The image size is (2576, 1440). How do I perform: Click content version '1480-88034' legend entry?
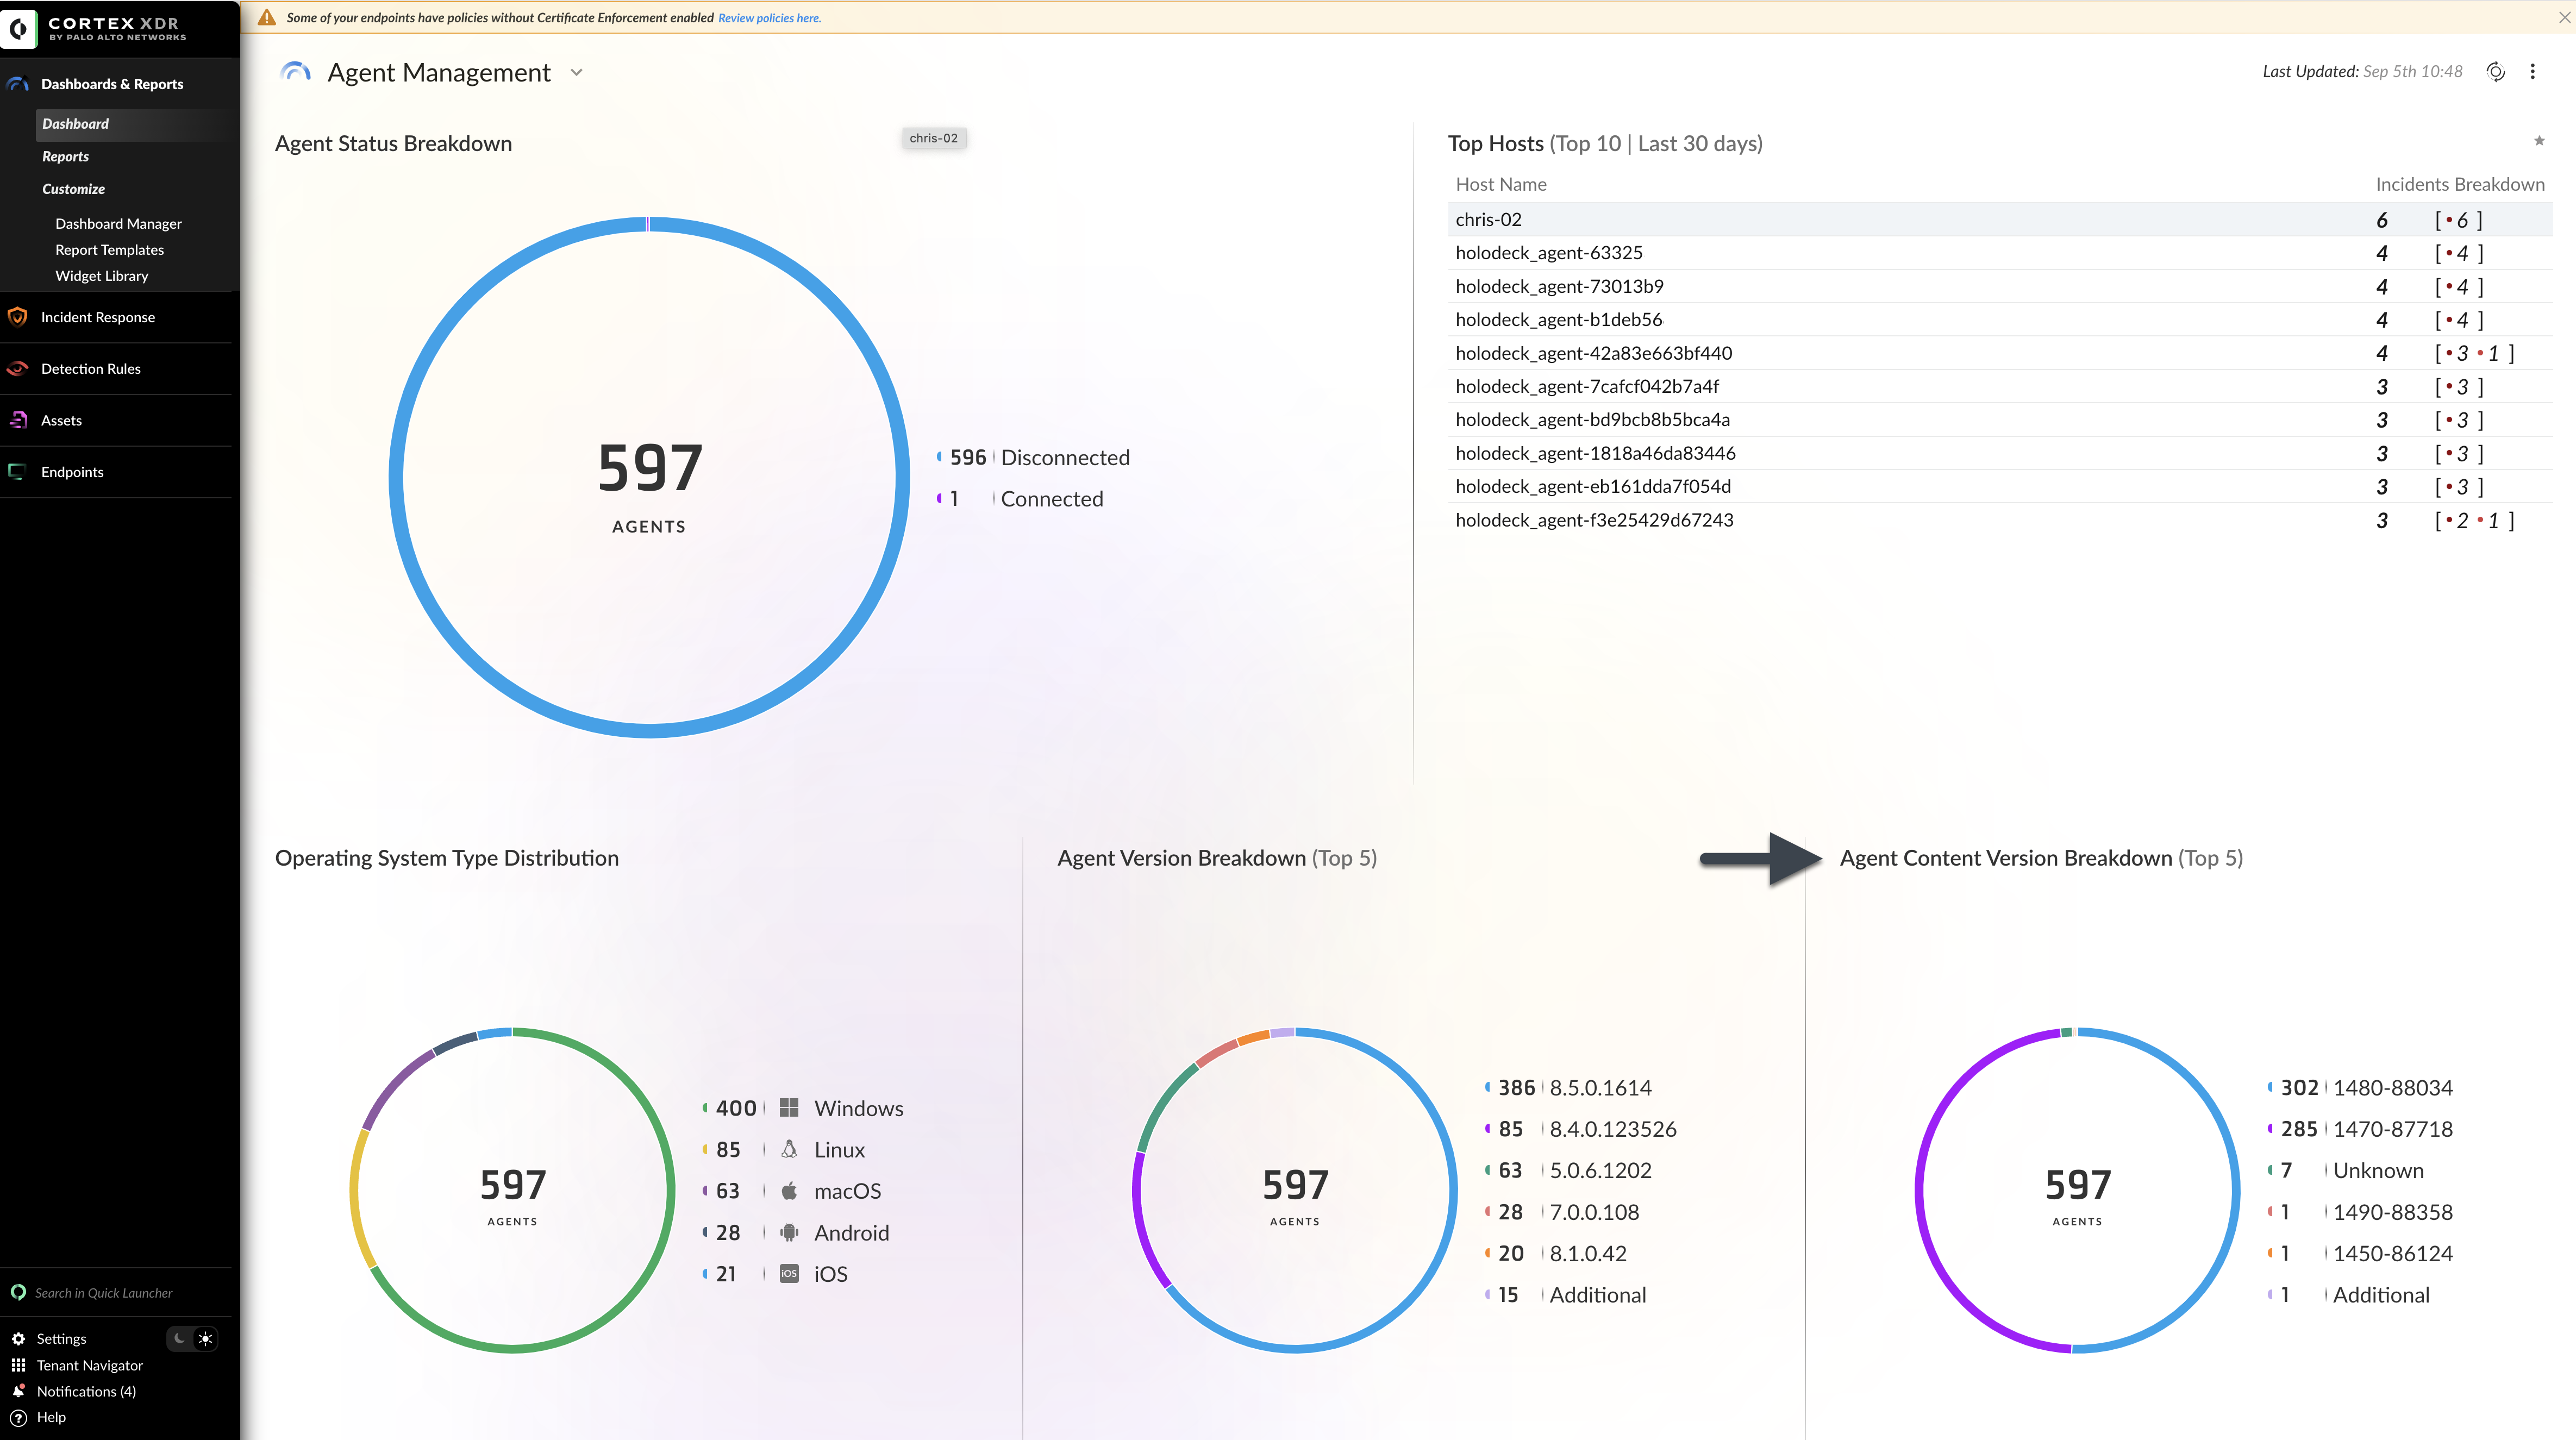2393,1087
